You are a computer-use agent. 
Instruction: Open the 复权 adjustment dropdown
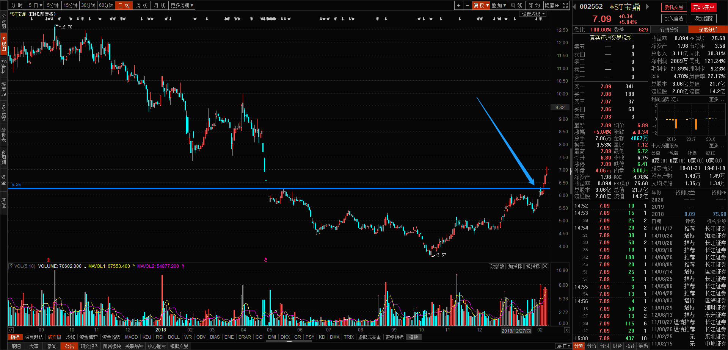[x=481, y=5]
